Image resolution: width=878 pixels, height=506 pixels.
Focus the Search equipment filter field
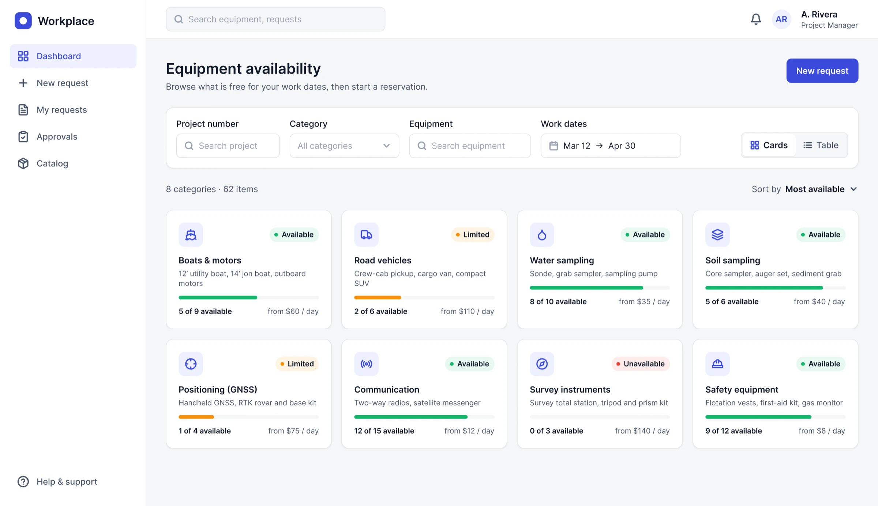470,146
